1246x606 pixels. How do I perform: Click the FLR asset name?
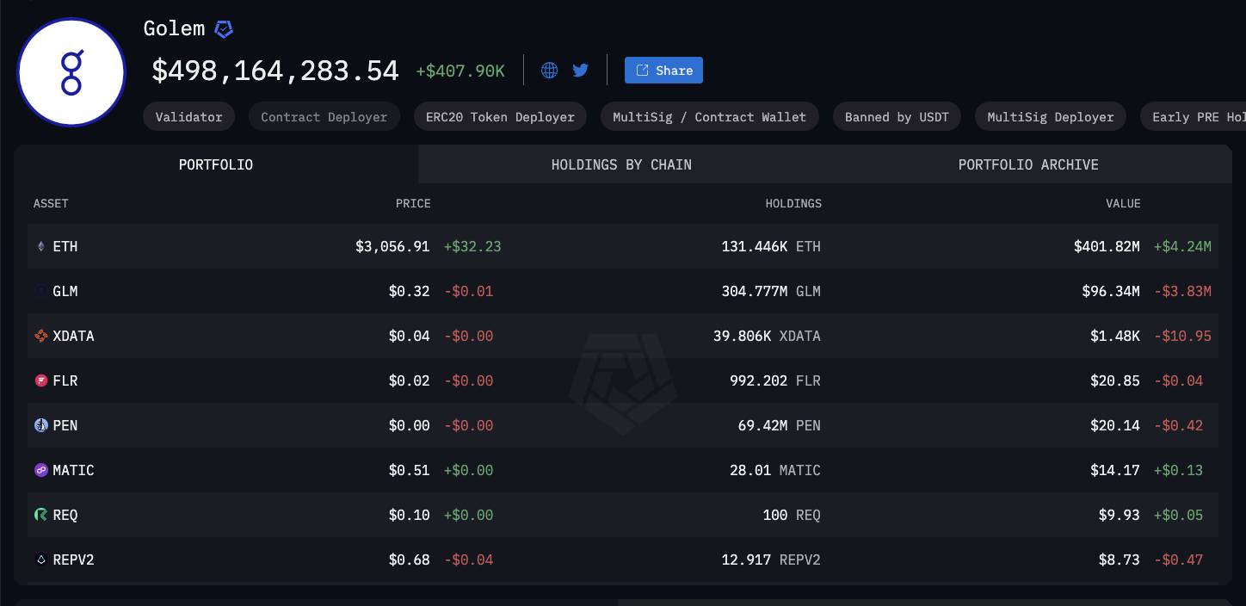coord(65,381)
